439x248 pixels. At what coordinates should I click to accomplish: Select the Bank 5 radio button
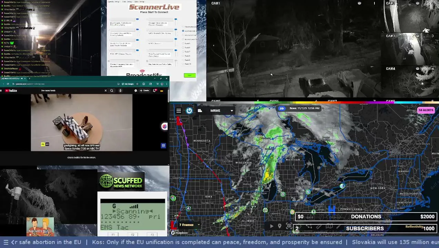coord(183,43)
